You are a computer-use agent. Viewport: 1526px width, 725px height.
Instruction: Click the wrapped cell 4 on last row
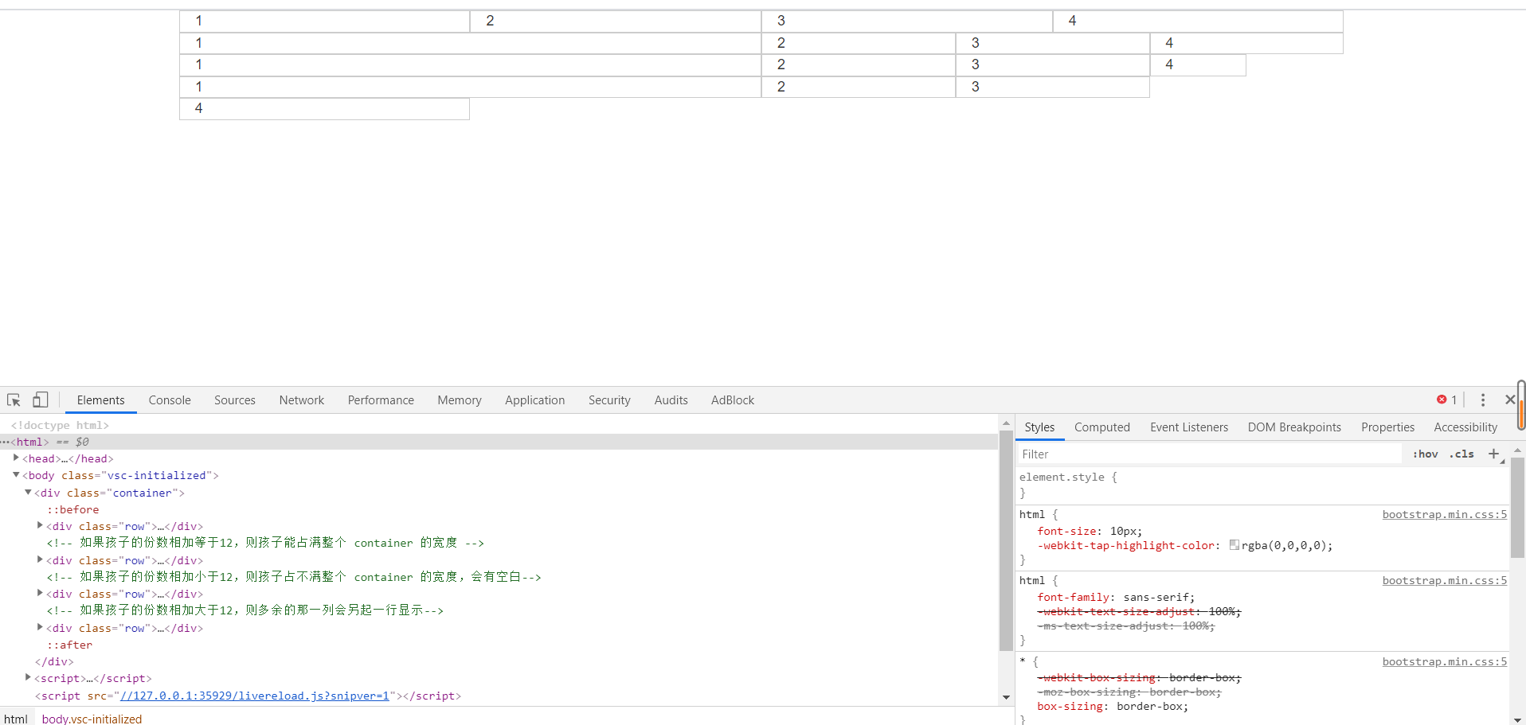[324, 108]
